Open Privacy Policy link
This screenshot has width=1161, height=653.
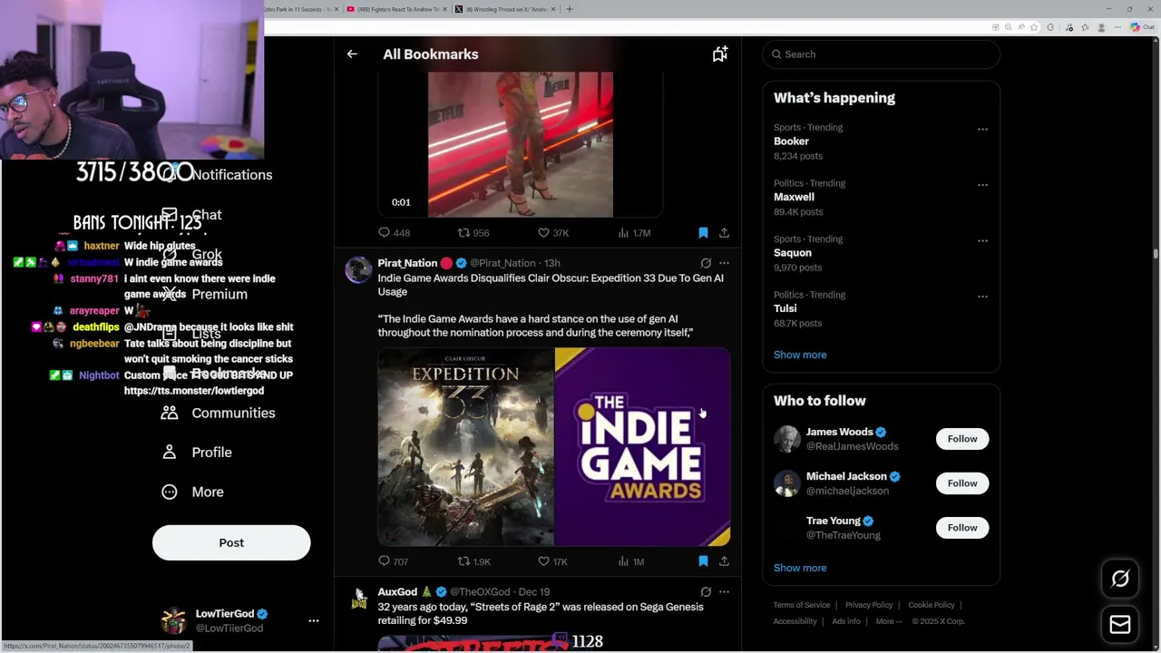[x=869, y=605]
